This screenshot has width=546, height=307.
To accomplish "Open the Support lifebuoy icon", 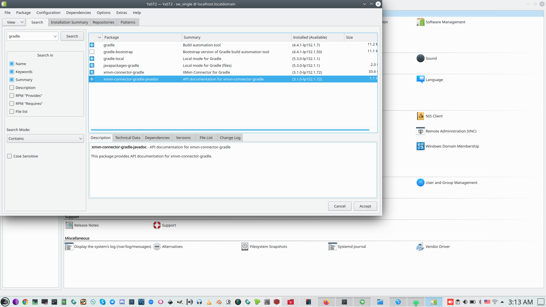I will [157, 225].
